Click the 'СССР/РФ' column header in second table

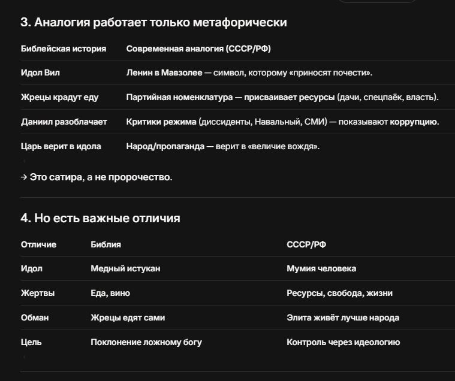point(306,244)
